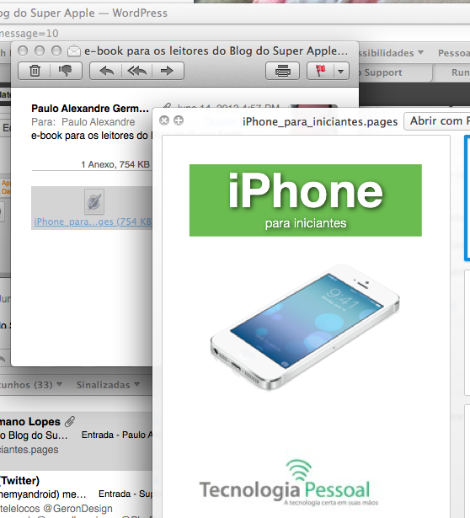Click the e-book email subject line text
Image resolution: width=470 pixels, height=518 pixels.
[90, 136]
